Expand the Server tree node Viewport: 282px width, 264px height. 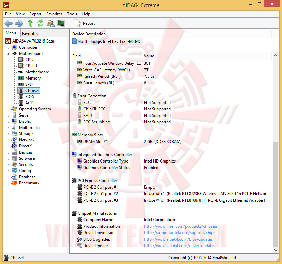[x=8, y=116]
